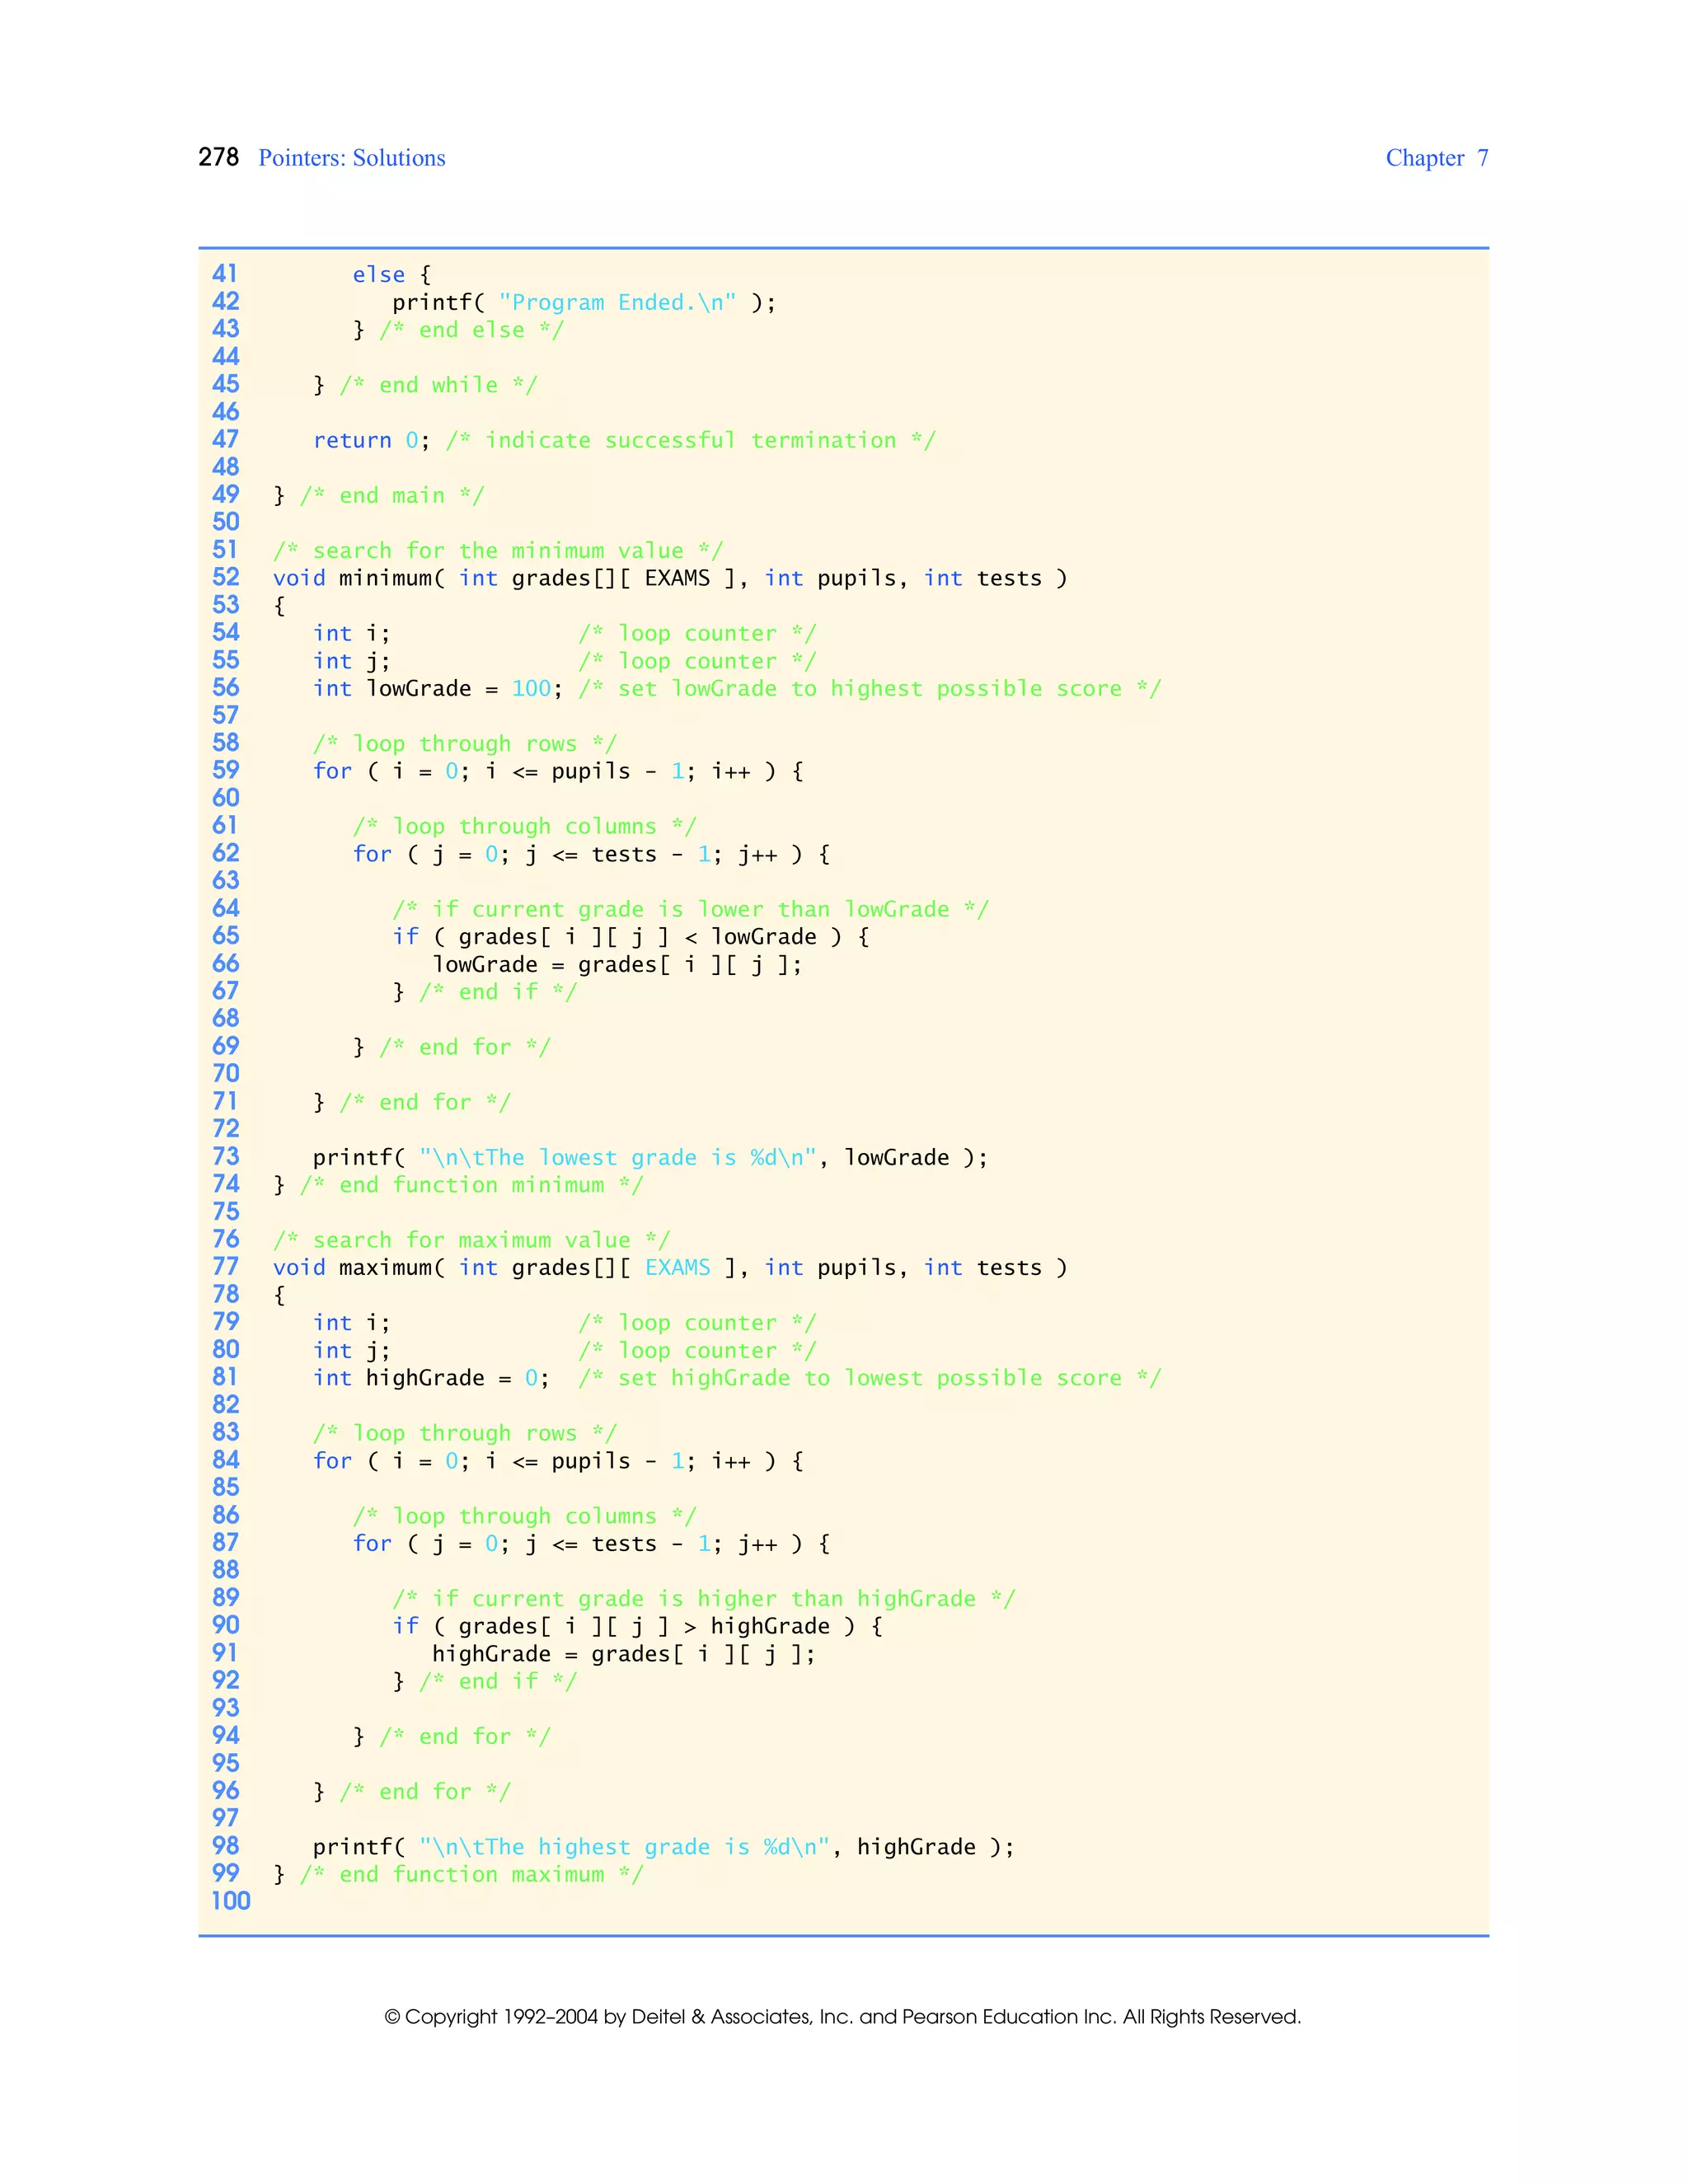
Task: Click the printf 'highest grade' line
Action: pos(664,1847)
